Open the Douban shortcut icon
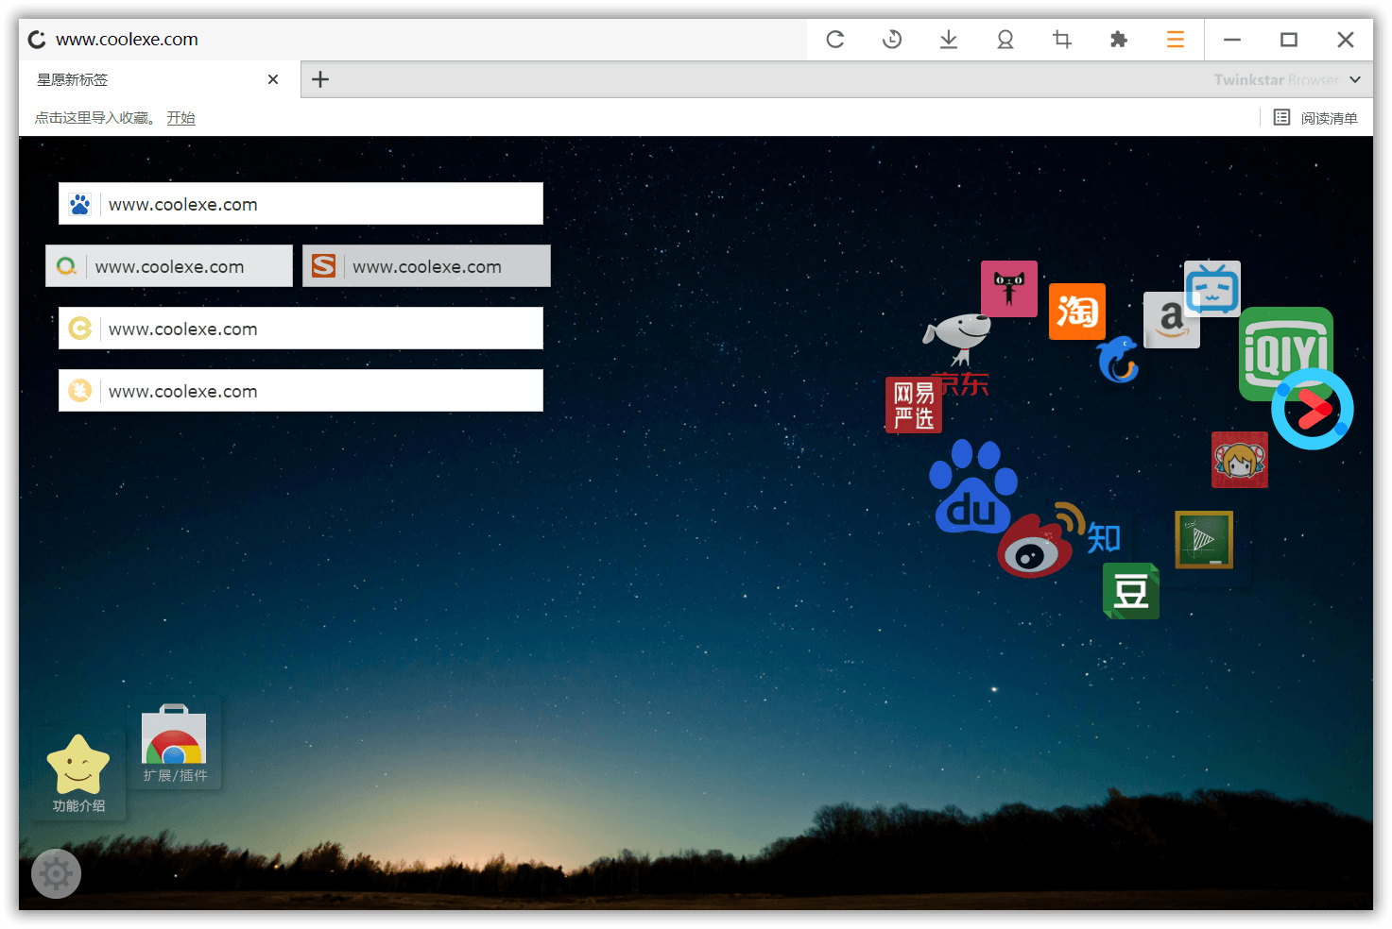 point(1130,591)
